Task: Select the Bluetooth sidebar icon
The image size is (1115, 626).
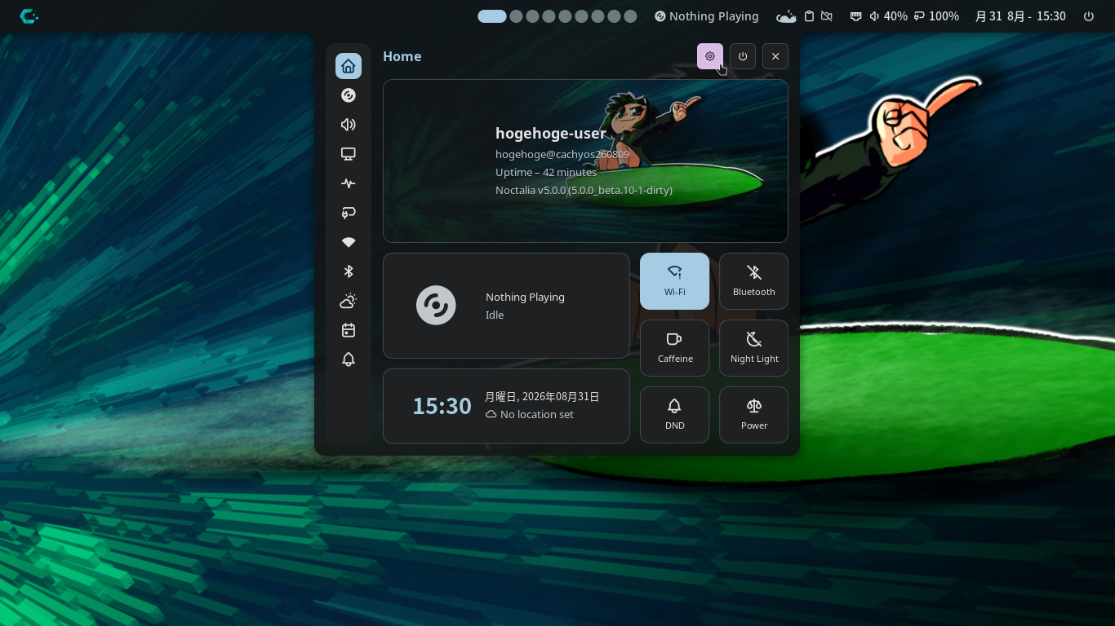Action: pyautogui.click(x=349, y=271)
